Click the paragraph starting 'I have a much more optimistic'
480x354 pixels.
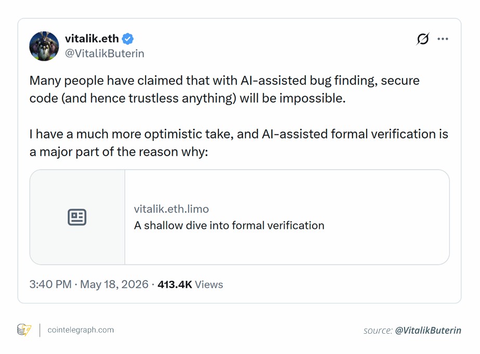239,143
